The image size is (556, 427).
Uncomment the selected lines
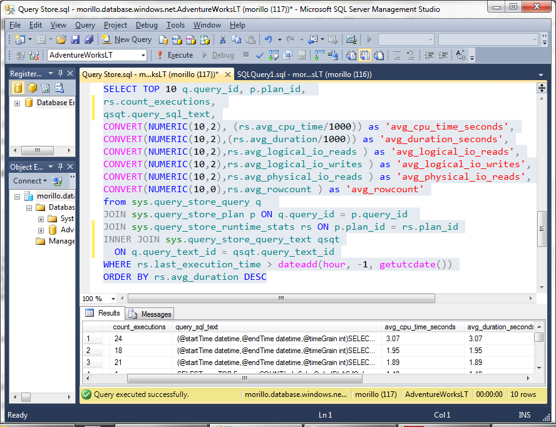(x=411, y=55)
